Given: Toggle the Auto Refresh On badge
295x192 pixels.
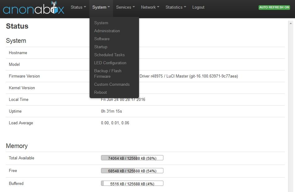Looking at the screenshot, I should pos(274,7).
